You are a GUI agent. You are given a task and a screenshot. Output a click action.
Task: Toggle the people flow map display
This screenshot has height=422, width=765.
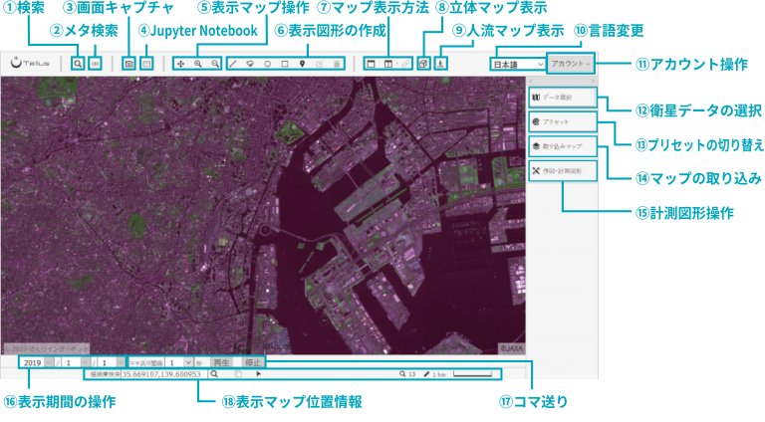[x=441, y=64]
